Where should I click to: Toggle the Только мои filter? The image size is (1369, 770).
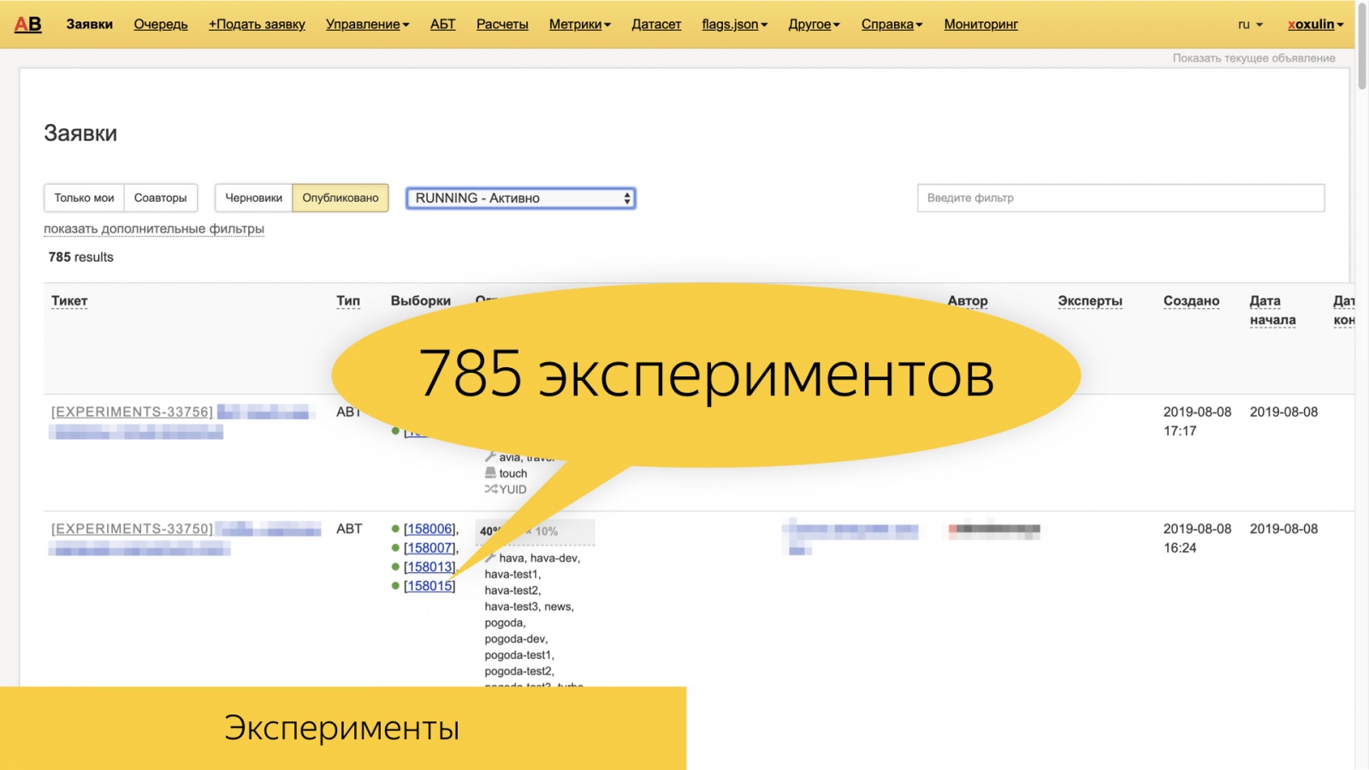84,198
